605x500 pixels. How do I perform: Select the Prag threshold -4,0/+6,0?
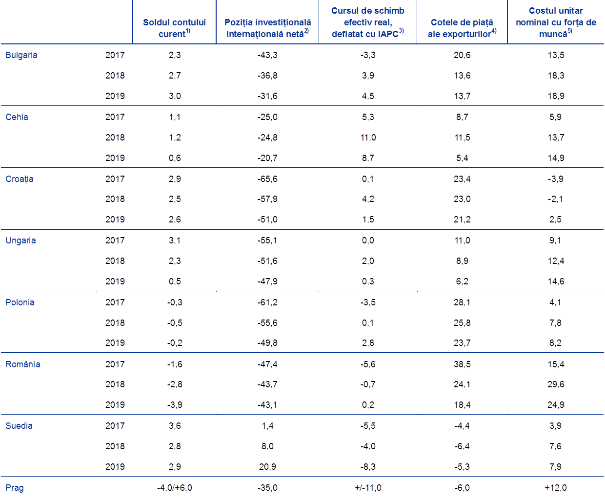pos(175,488)
